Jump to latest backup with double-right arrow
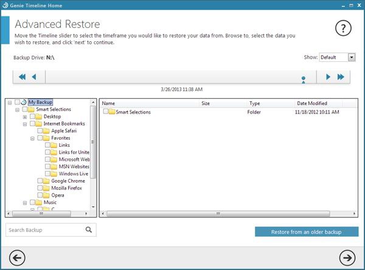This screenshot has width=365, height=270. pos(341,77)
